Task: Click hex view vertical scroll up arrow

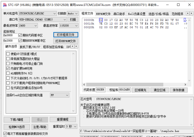Action: pos(189,20)
